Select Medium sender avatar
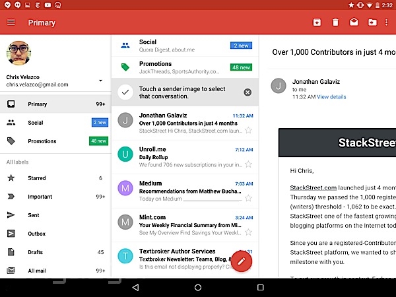This screenshot has height=297, width=396. (x=125, y=188)
